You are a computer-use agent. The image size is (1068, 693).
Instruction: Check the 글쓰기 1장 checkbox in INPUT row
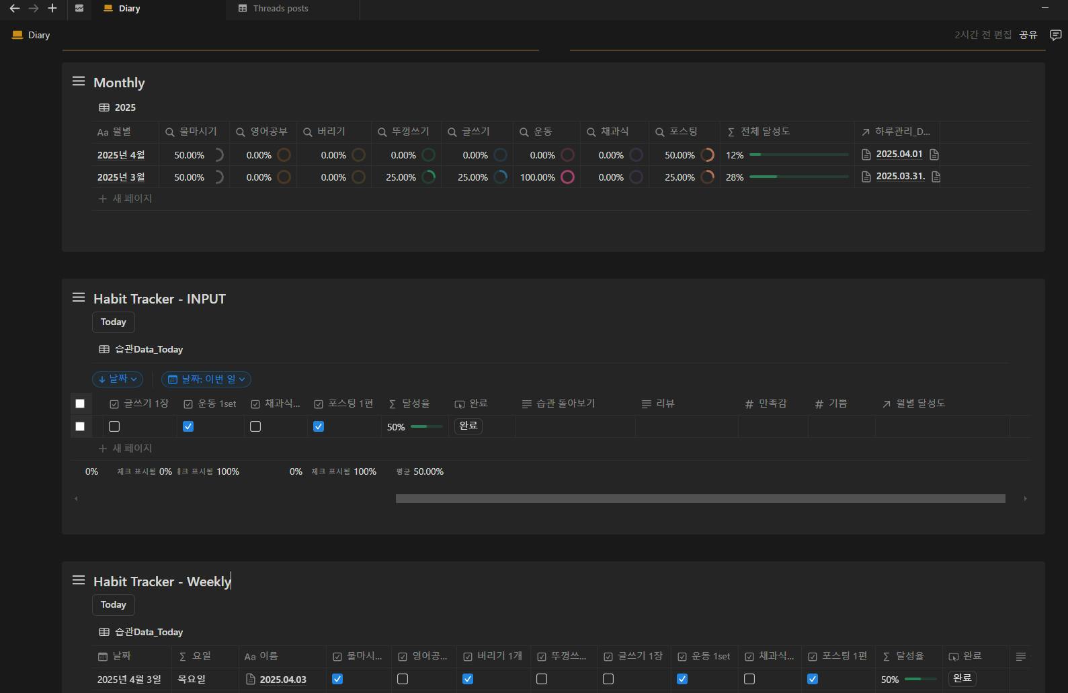(114, 426)
